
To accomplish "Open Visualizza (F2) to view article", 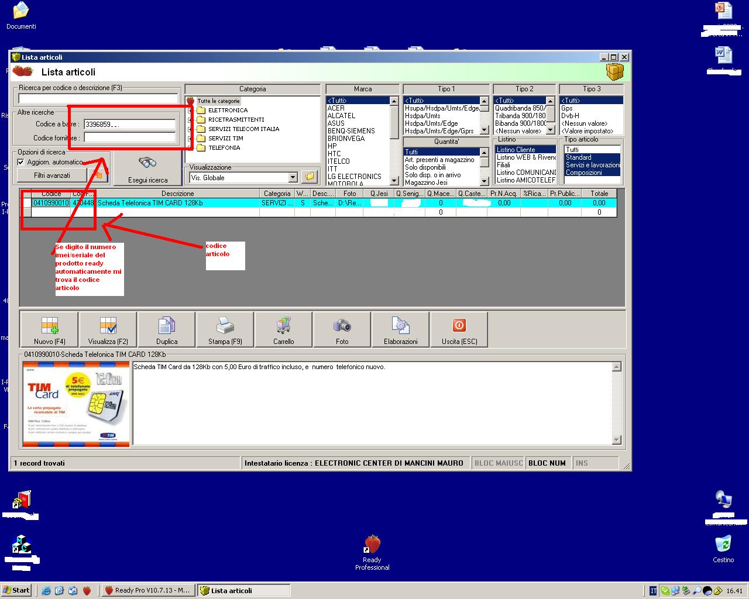I will [x=108, y=329].
